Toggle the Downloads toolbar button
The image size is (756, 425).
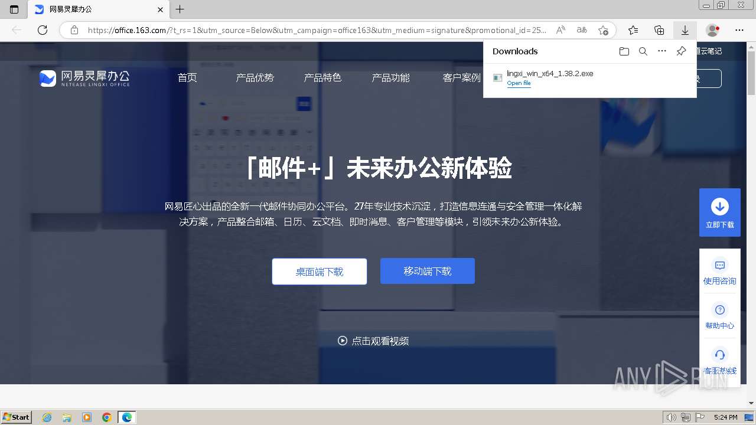click(x=685, y=30)
